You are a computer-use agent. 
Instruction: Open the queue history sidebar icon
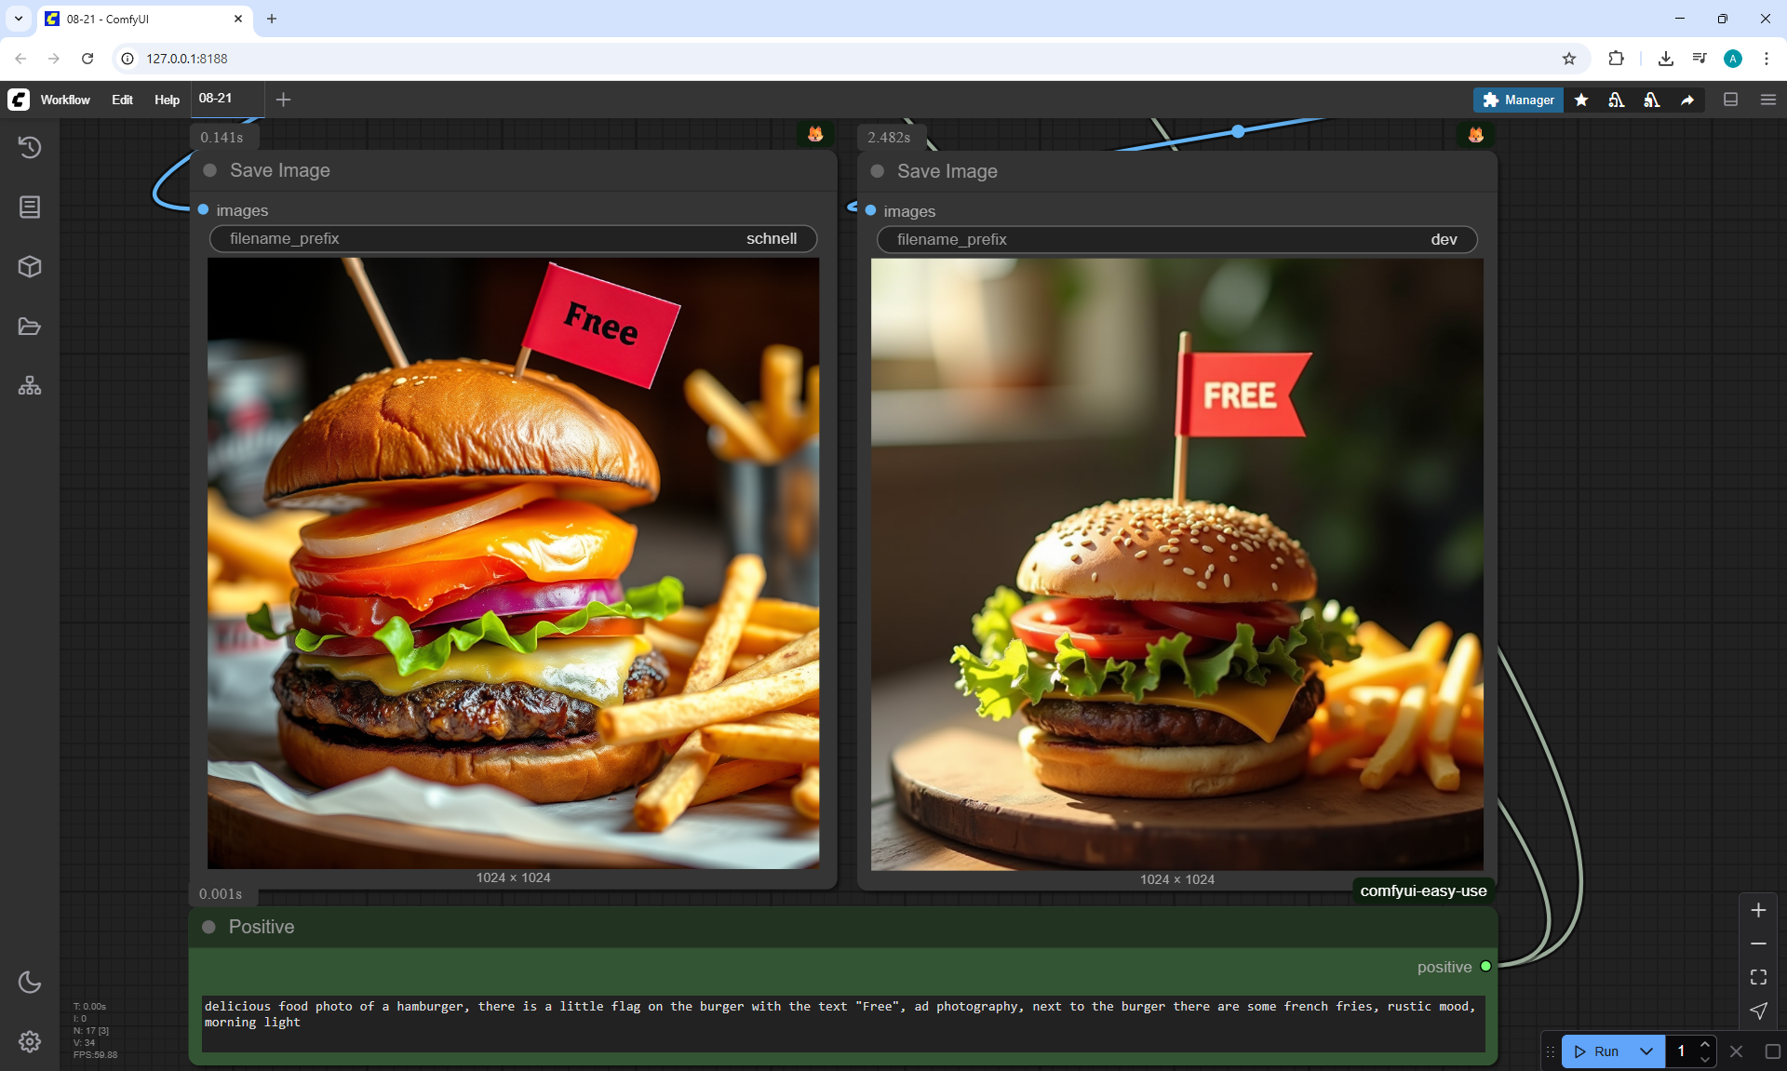pos(30,147)
